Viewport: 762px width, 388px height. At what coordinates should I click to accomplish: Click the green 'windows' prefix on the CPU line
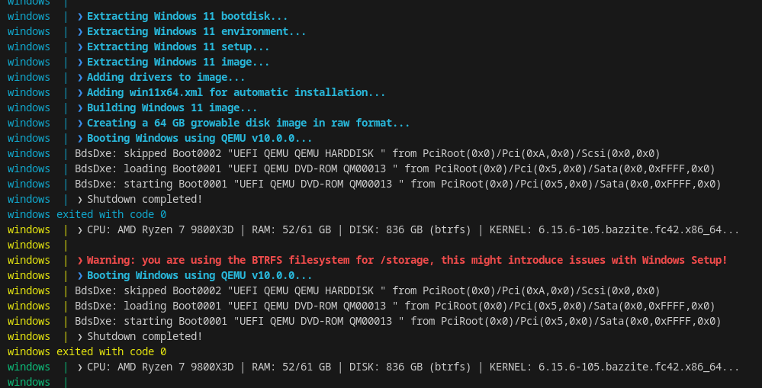[x=29, y=367]
